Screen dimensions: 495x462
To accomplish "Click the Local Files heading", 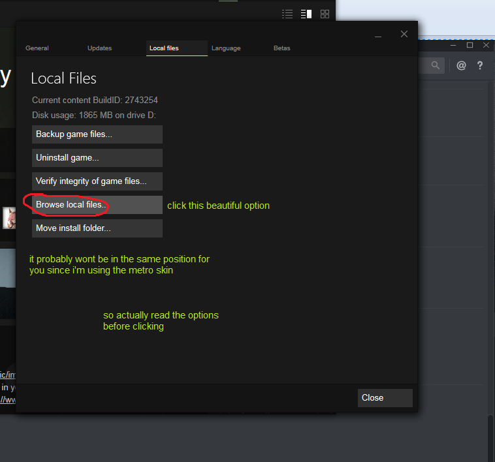I will tap(63, 78).
